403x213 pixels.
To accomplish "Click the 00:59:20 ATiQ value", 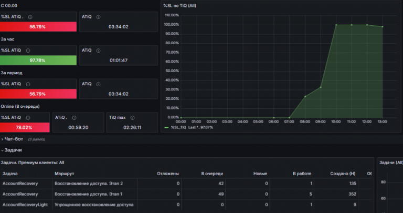I will 78,127.
